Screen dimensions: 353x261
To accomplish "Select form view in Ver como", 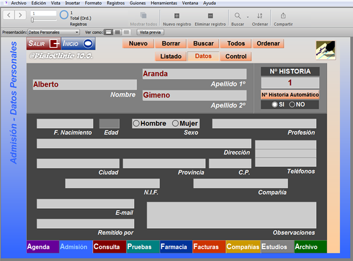I will 108,32.
